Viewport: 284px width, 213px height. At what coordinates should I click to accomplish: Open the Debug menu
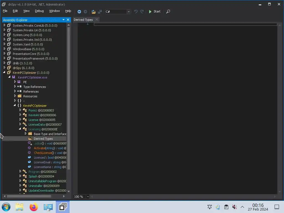[x=39, y=11]
